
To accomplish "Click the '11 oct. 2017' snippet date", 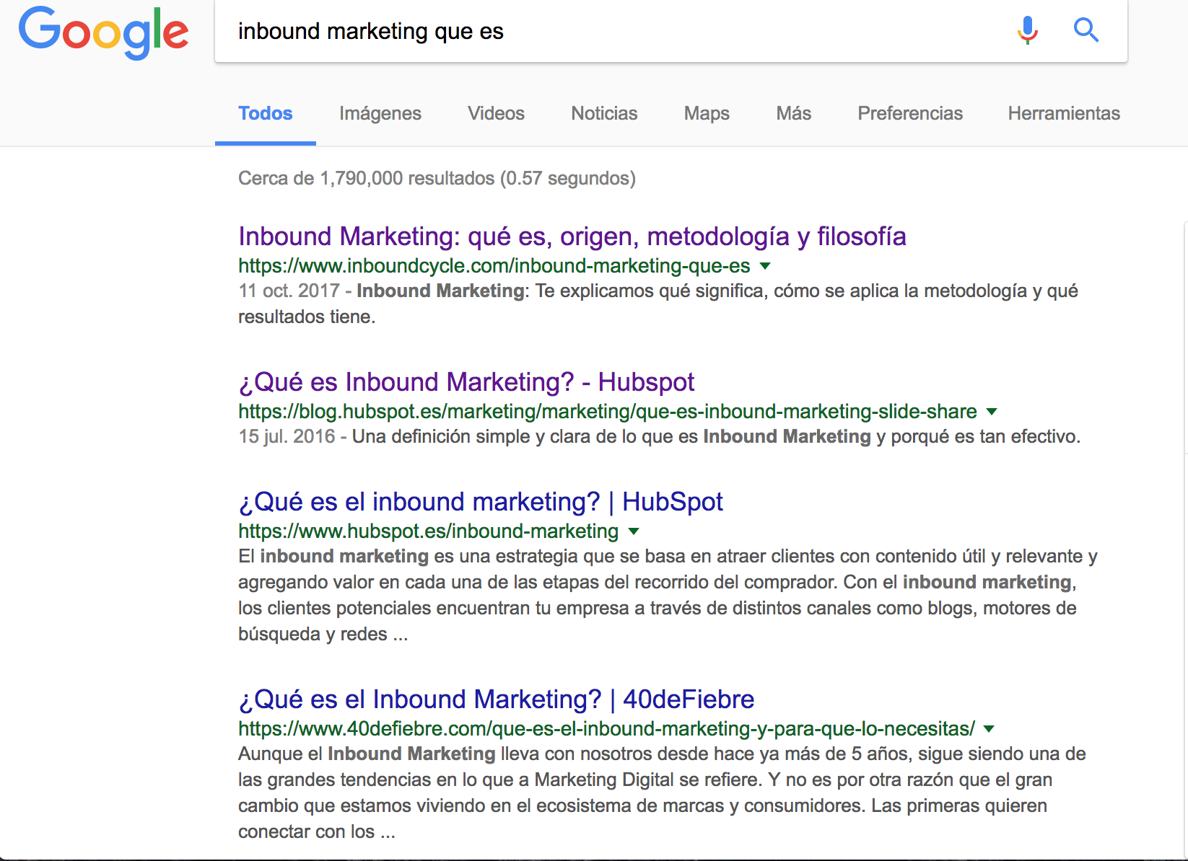I will tap(289, 291).
